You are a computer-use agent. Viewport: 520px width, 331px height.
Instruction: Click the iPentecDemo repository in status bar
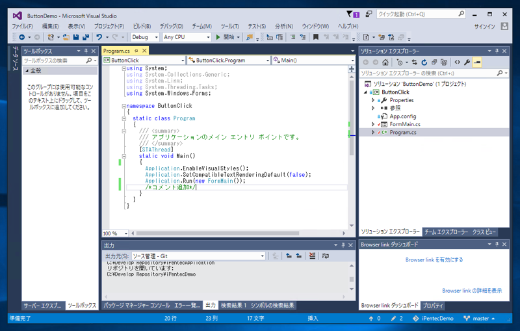tap(433, 319)
